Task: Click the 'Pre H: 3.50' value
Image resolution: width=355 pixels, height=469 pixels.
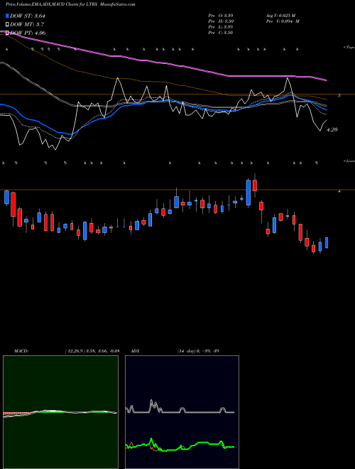Action: point(221,21)
